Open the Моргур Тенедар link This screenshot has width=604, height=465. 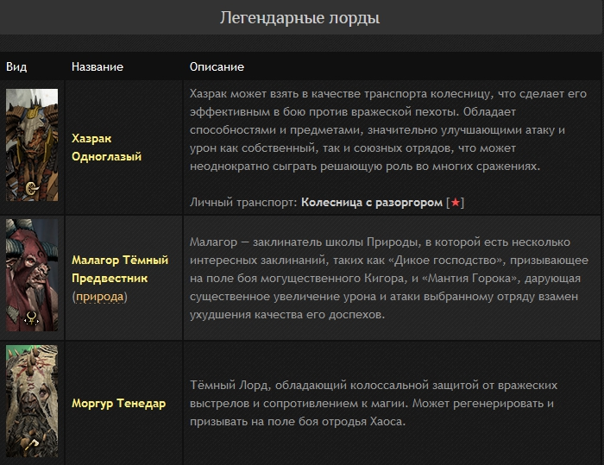coord(119,404)
